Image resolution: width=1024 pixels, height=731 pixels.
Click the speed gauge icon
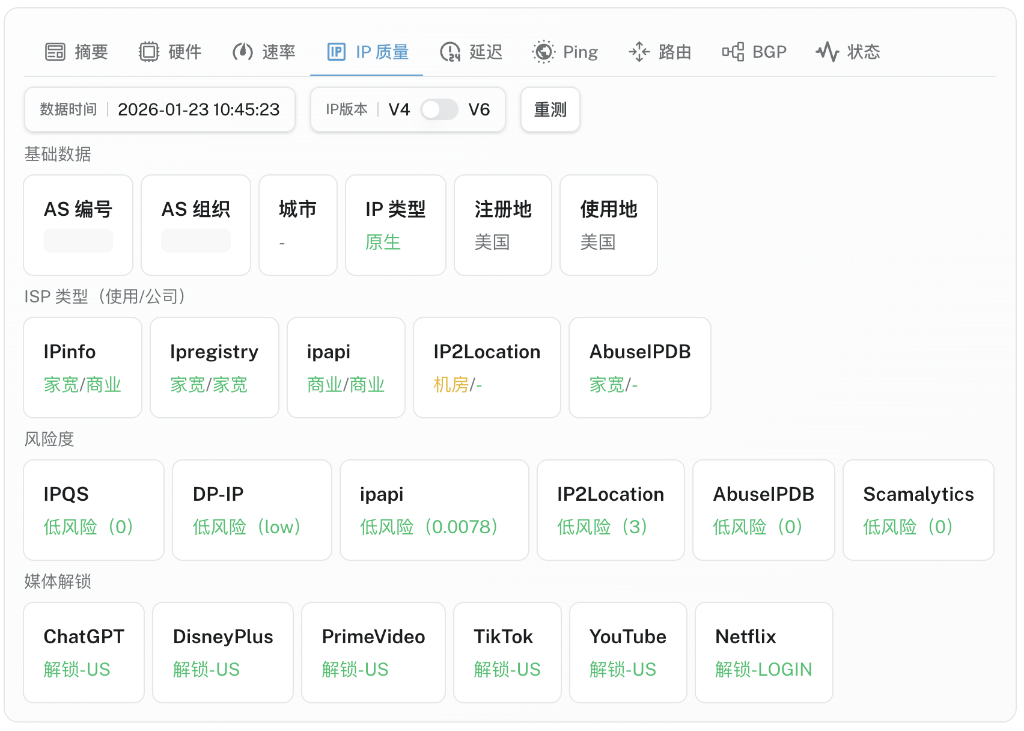tap(243, 52)
